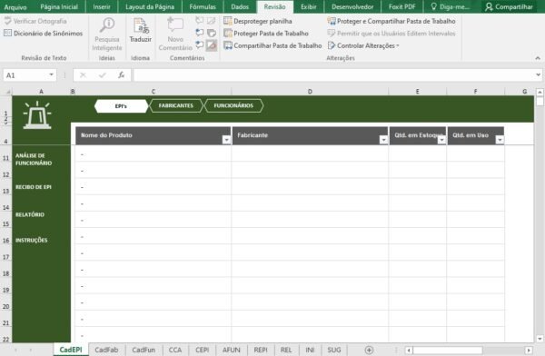545x356 pixels.
Task: Switch to Fórmulas tab
Action: coord(203,6)
